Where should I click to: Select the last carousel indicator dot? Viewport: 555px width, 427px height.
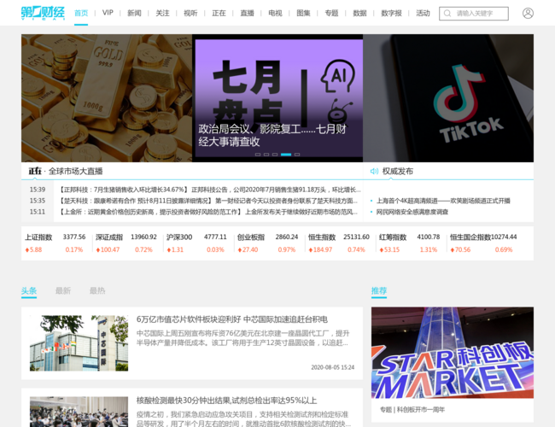pos(297,155)
